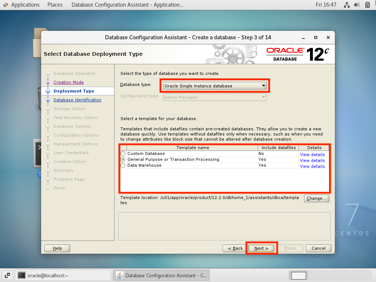
Task: Close the Database Configuration Assistant window
Action: (328, 38)
